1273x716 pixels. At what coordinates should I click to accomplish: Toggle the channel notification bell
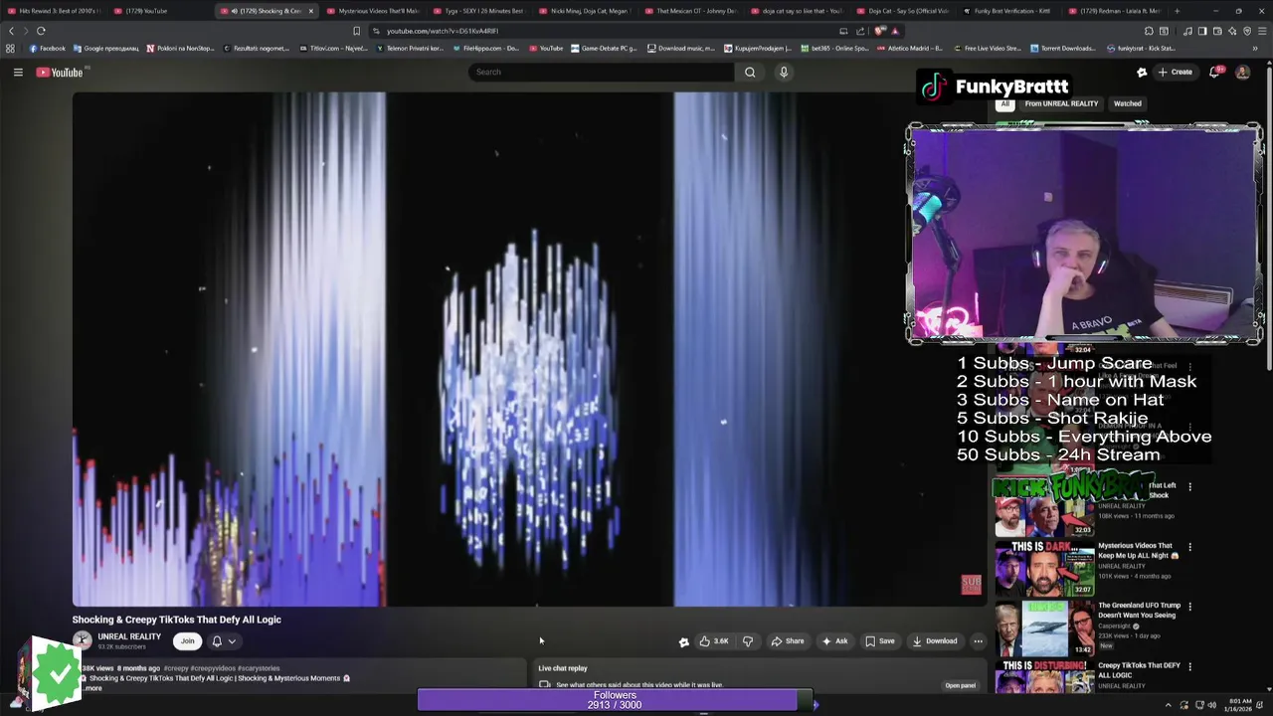pos(217,641)
